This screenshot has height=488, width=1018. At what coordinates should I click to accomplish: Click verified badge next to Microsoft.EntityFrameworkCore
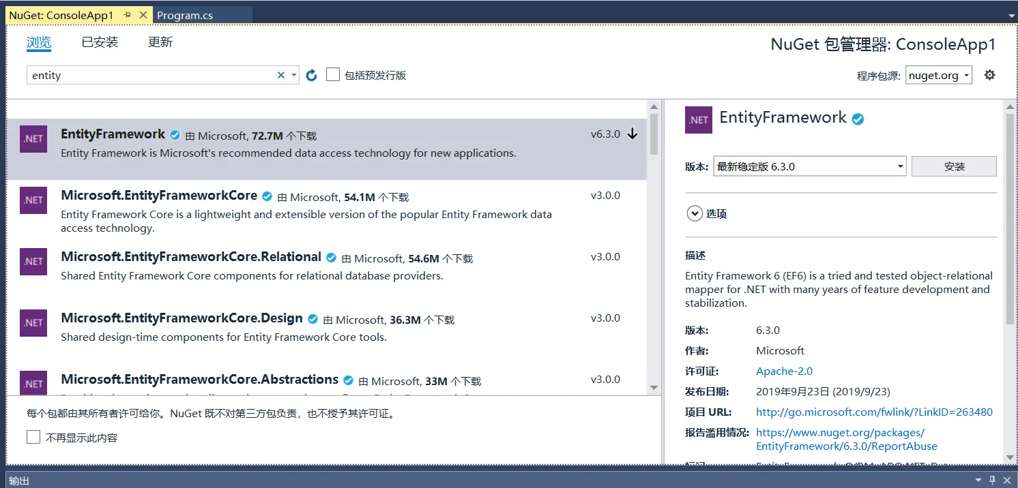tap(267, 196)
